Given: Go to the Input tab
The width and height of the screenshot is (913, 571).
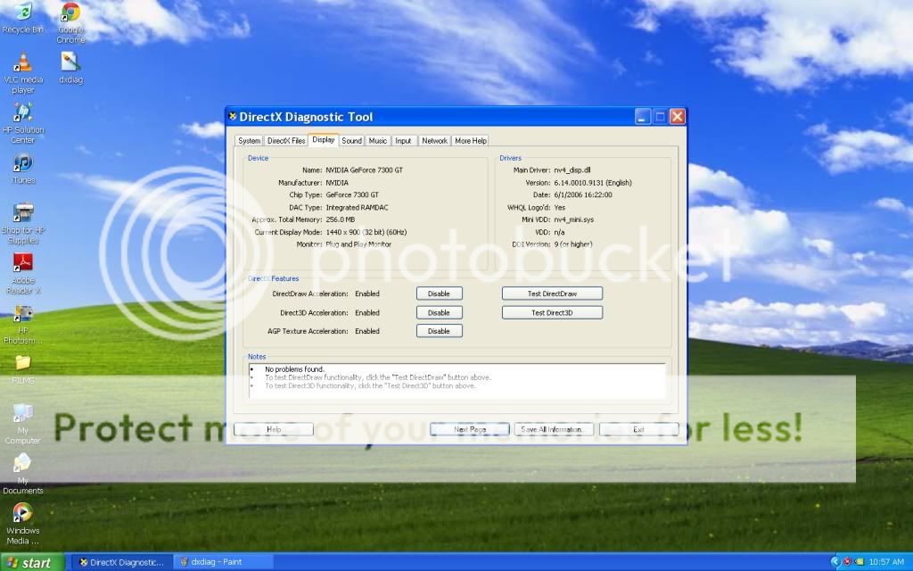Looking at the screenshot, I should (404, 140).
